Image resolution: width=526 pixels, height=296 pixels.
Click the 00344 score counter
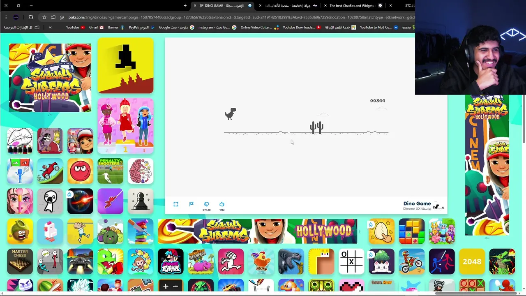point(378,101)
